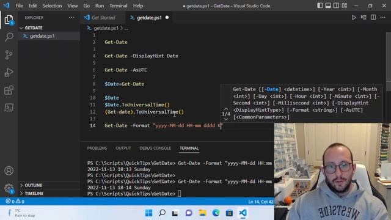
Task: Show errors and warnings in status bar
Action: pos(15,201)
